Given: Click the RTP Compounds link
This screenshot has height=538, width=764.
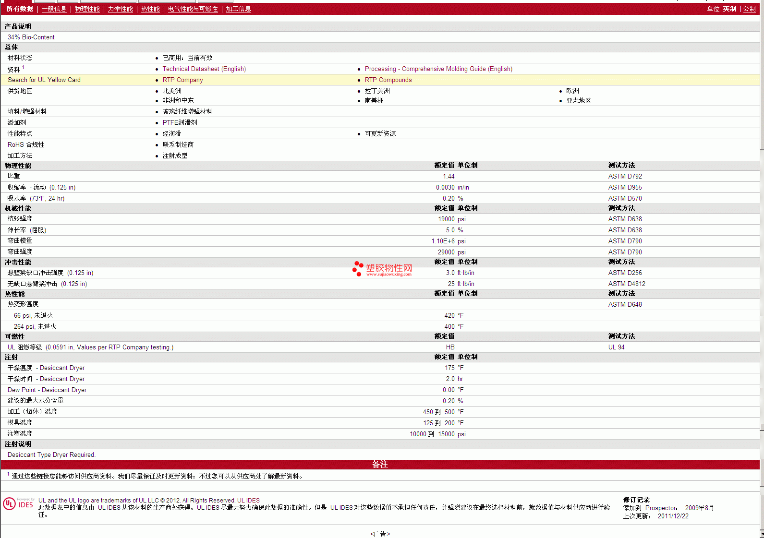Looking at the screenshot, I should [388, 80].
